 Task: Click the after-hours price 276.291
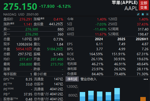tap(26, 19)
